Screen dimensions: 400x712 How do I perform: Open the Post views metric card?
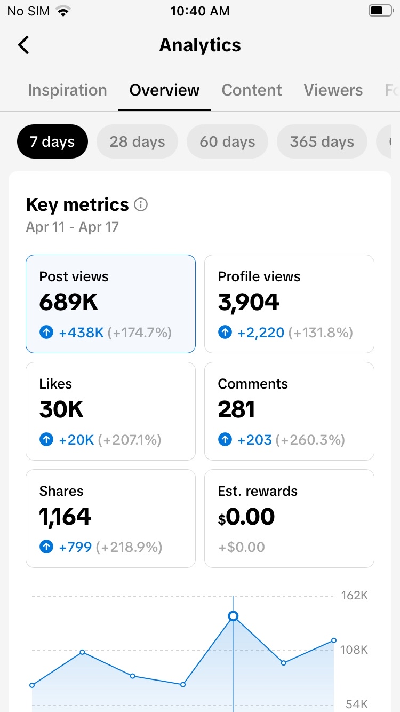(x=111, y=304)
